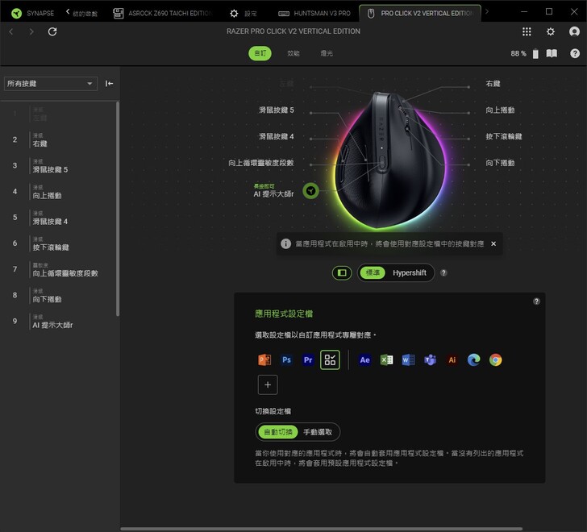This screenshot has height=532, width=587.
Task: Dismiss the app profile info notice
Action: click(x=493, y=244)
